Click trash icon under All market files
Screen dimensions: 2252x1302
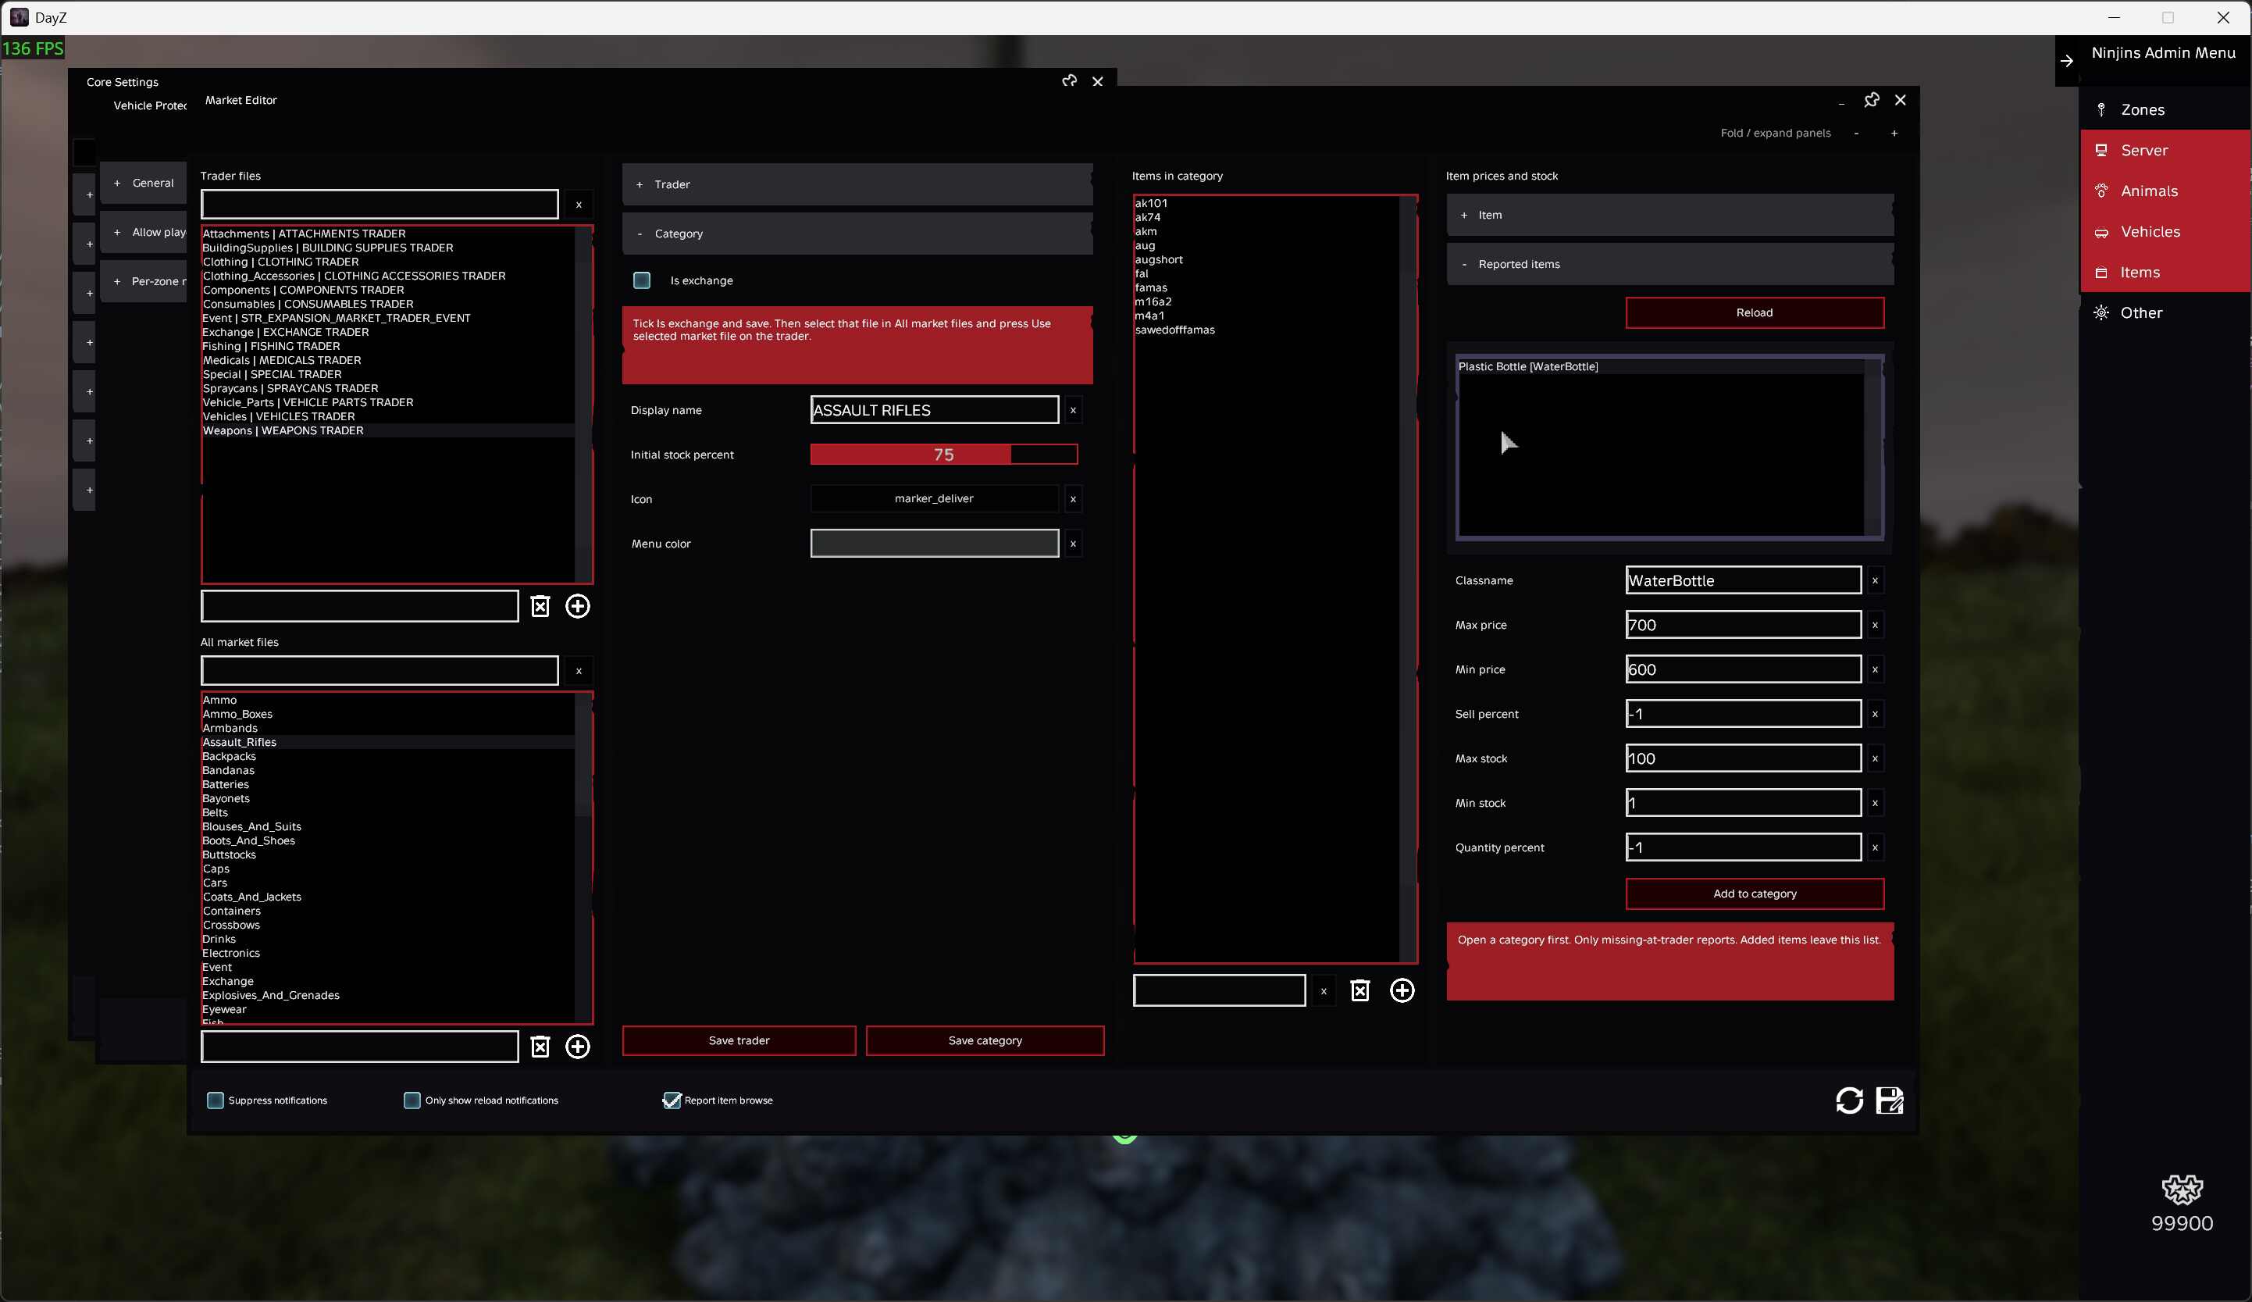[540, 1047]
